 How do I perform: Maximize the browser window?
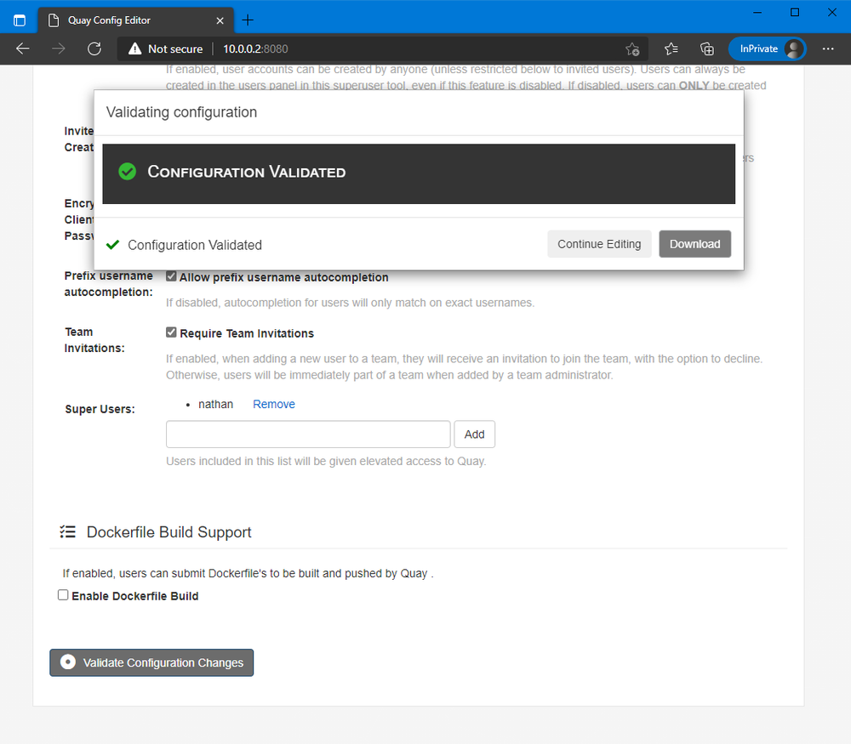click(x=795, y=13)
